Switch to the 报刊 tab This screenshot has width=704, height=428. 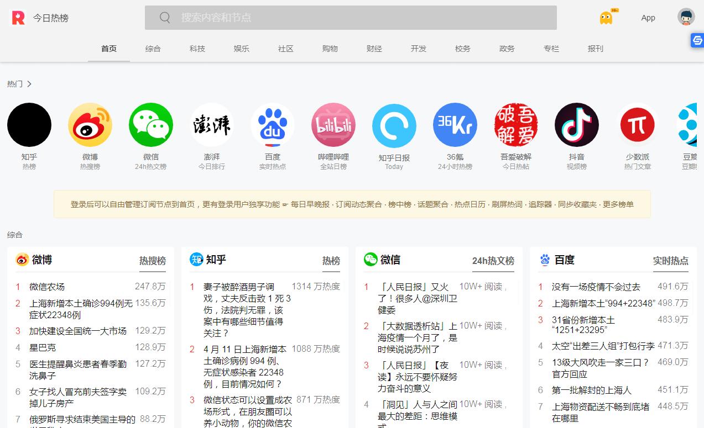click(x=596, y=49)
